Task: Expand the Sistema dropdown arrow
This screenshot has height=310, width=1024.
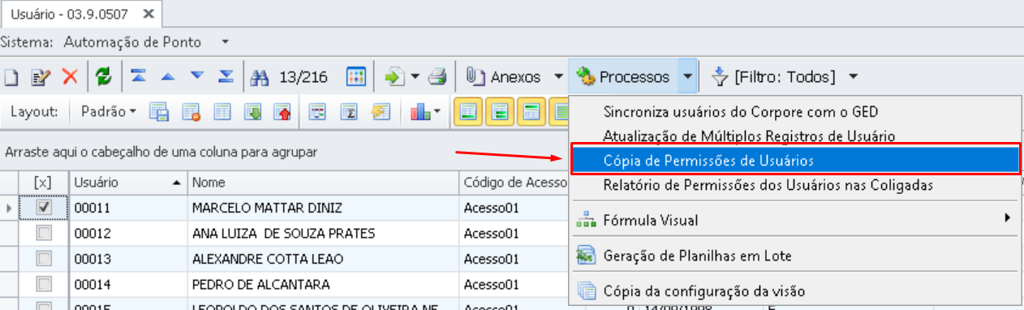Action: (x=225, y=41)
